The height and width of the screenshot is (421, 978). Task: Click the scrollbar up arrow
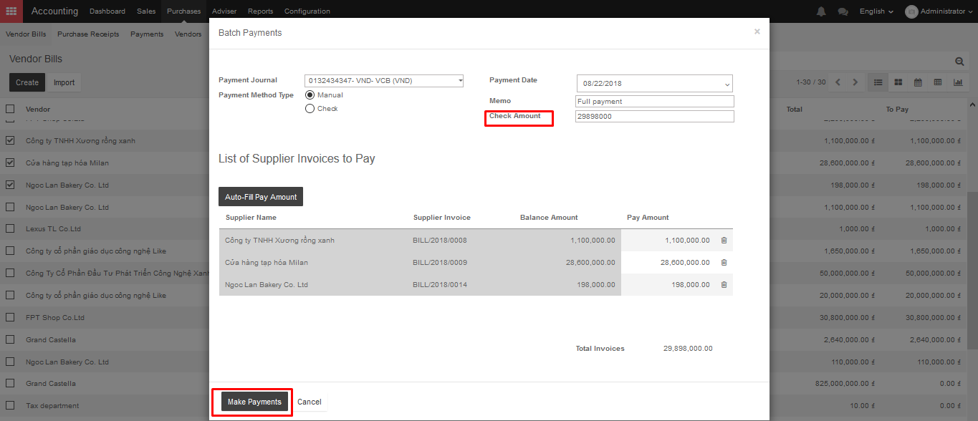[972, 105]
